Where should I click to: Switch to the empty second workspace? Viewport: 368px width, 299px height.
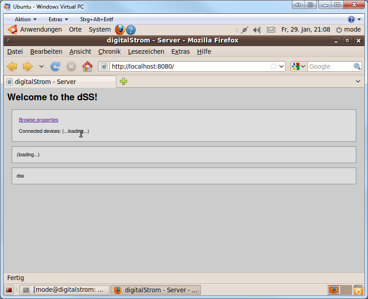pyautogui.click(x=346, y=290)
